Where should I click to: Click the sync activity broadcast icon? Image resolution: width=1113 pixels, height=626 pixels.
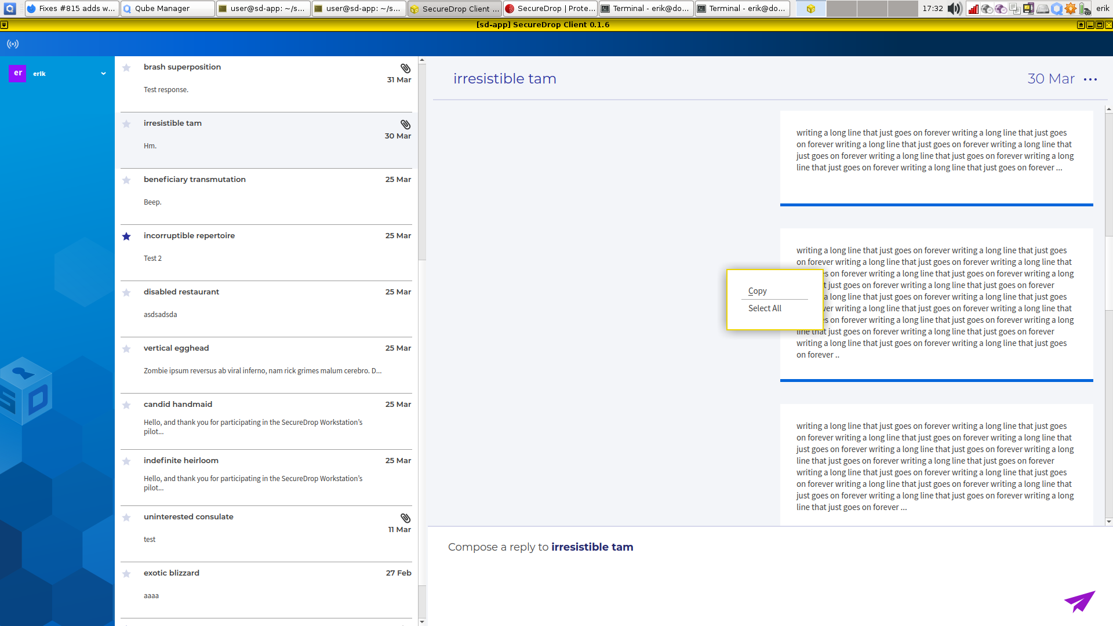click(x=13, y=44)
